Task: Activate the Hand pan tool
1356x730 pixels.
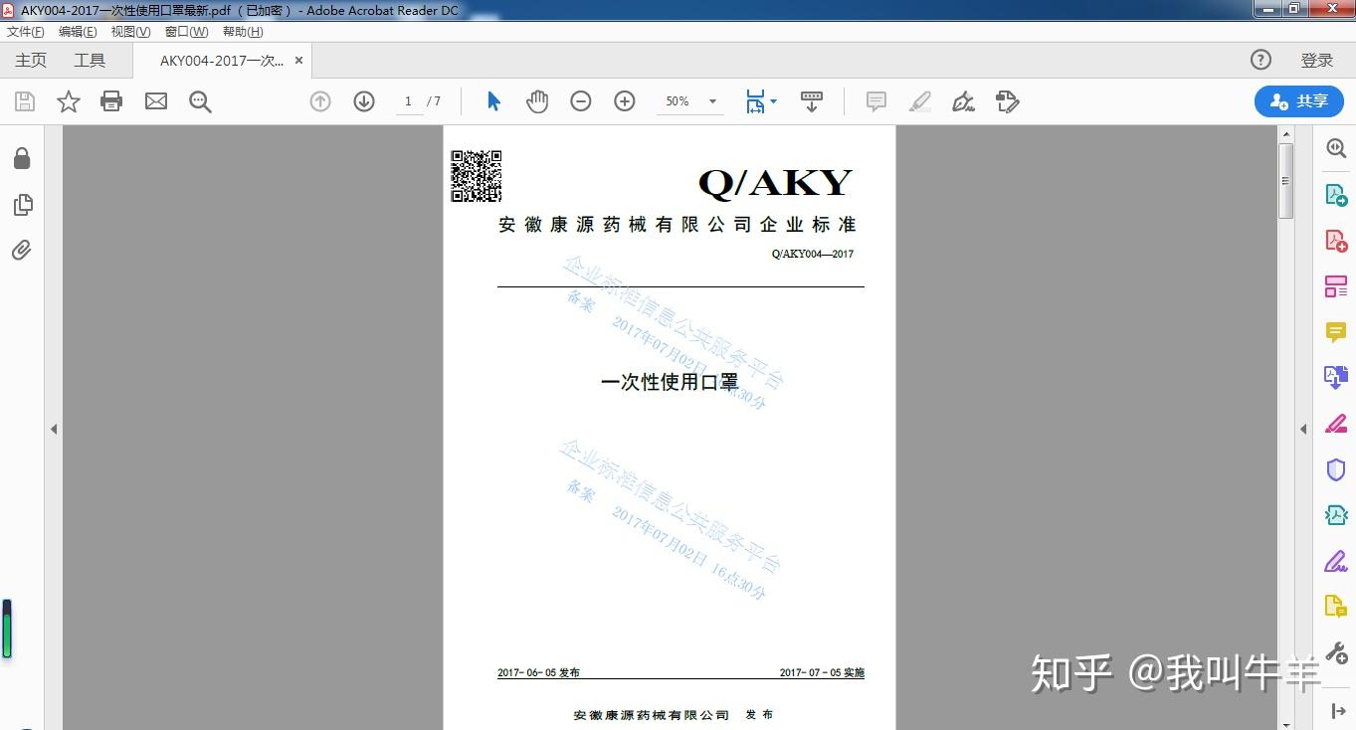Action: coord(537,101)
